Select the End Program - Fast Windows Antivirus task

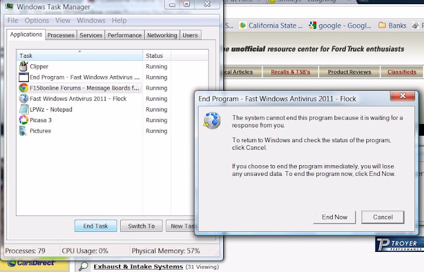pos(80,77)
